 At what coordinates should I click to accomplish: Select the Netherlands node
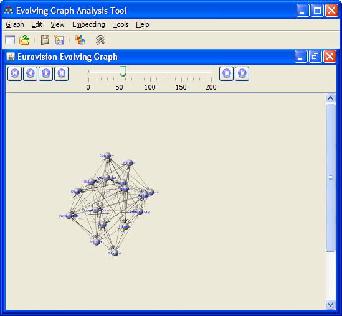pyautogui.click(x=69, y=216)
